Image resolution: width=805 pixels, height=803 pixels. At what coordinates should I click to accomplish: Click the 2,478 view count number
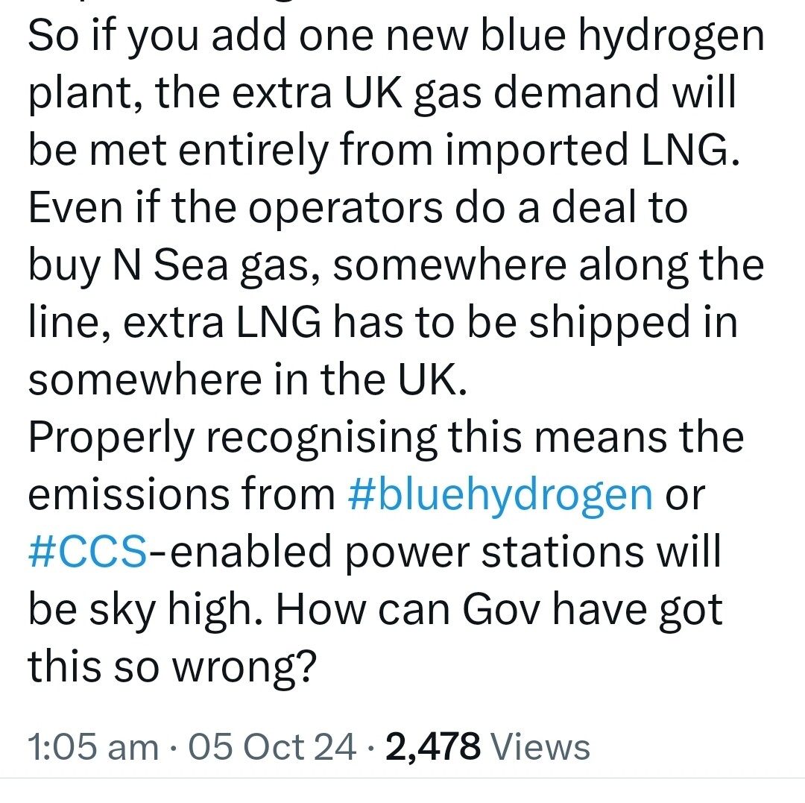(433, 746)
